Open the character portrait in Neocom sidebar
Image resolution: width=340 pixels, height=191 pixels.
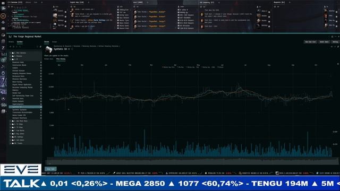(3, 8)
